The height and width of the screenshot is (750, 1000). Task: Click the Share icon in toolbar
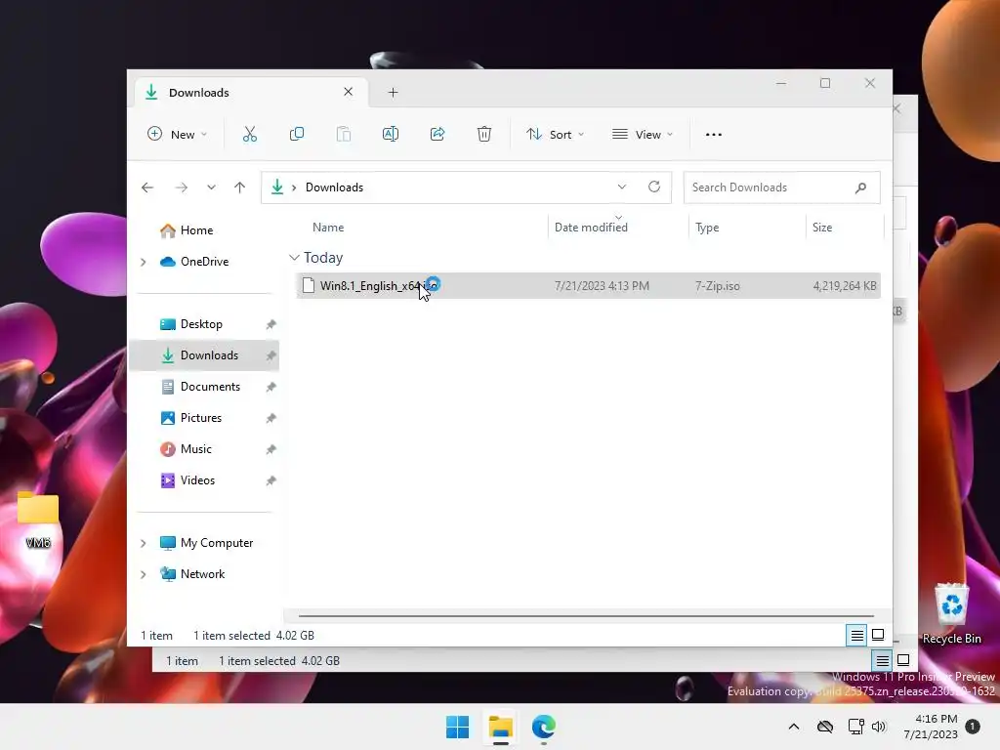[437, 134]
